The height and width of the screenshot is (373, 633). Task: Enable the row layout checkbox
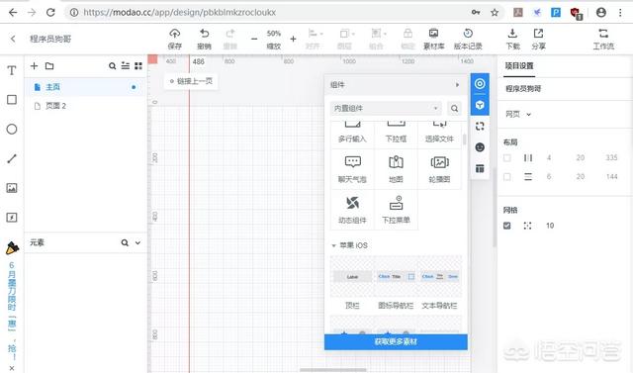pyautogui.click(x=507, y=177)
